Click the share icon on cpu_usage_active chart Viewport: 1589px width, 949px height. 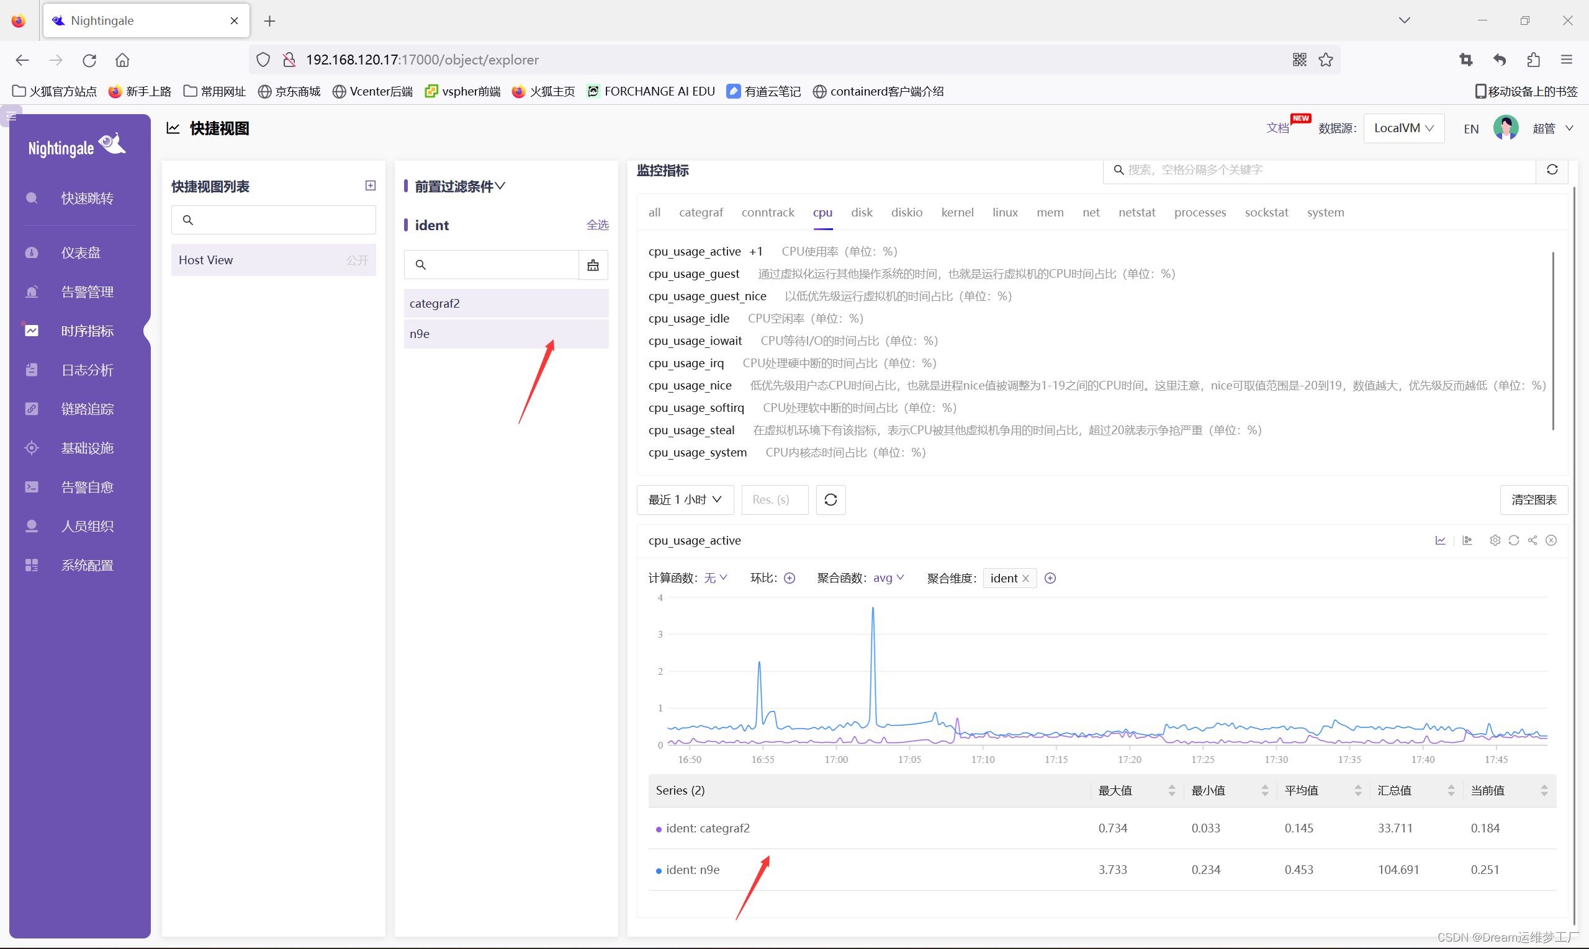pos(1532,540)
